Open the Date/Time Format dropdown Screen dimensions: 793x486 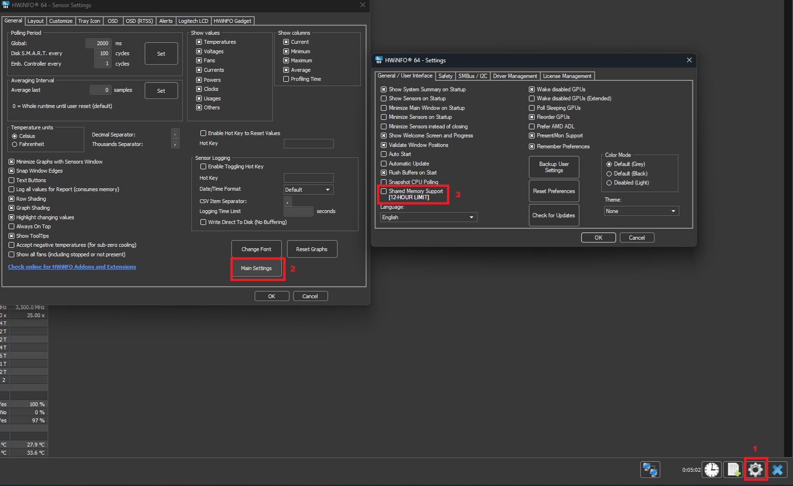[x=307, y=189]
